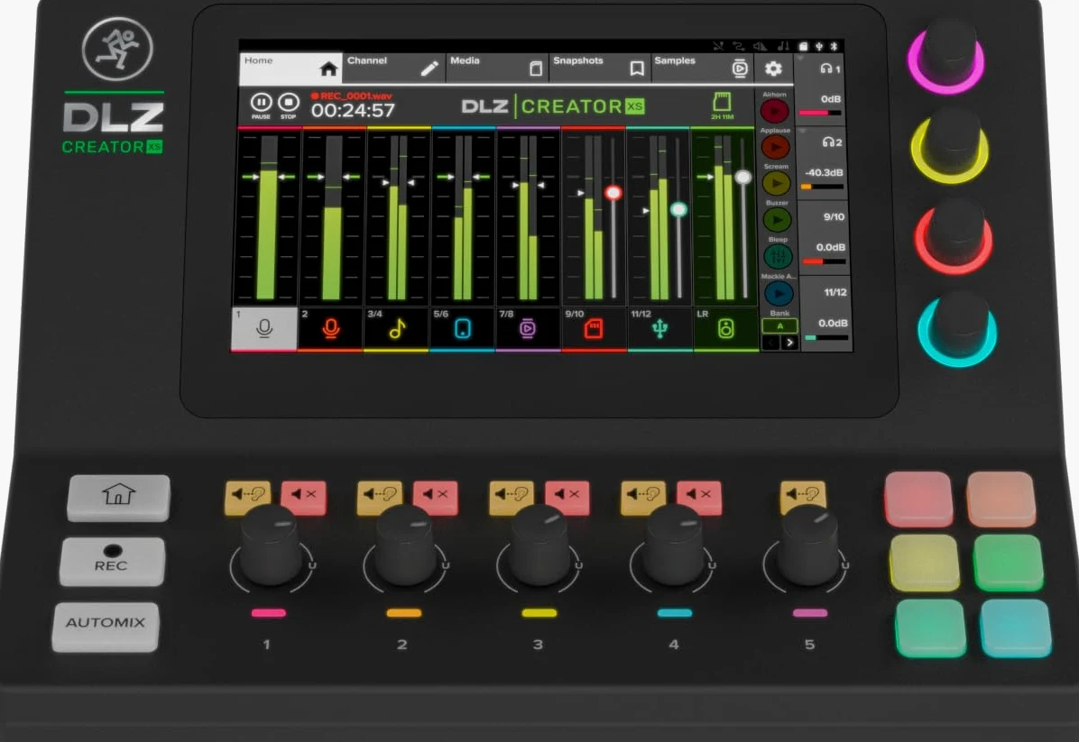Open the Media tab
This screenshot has width=1079, height=742.
click(x=497, y=69)
